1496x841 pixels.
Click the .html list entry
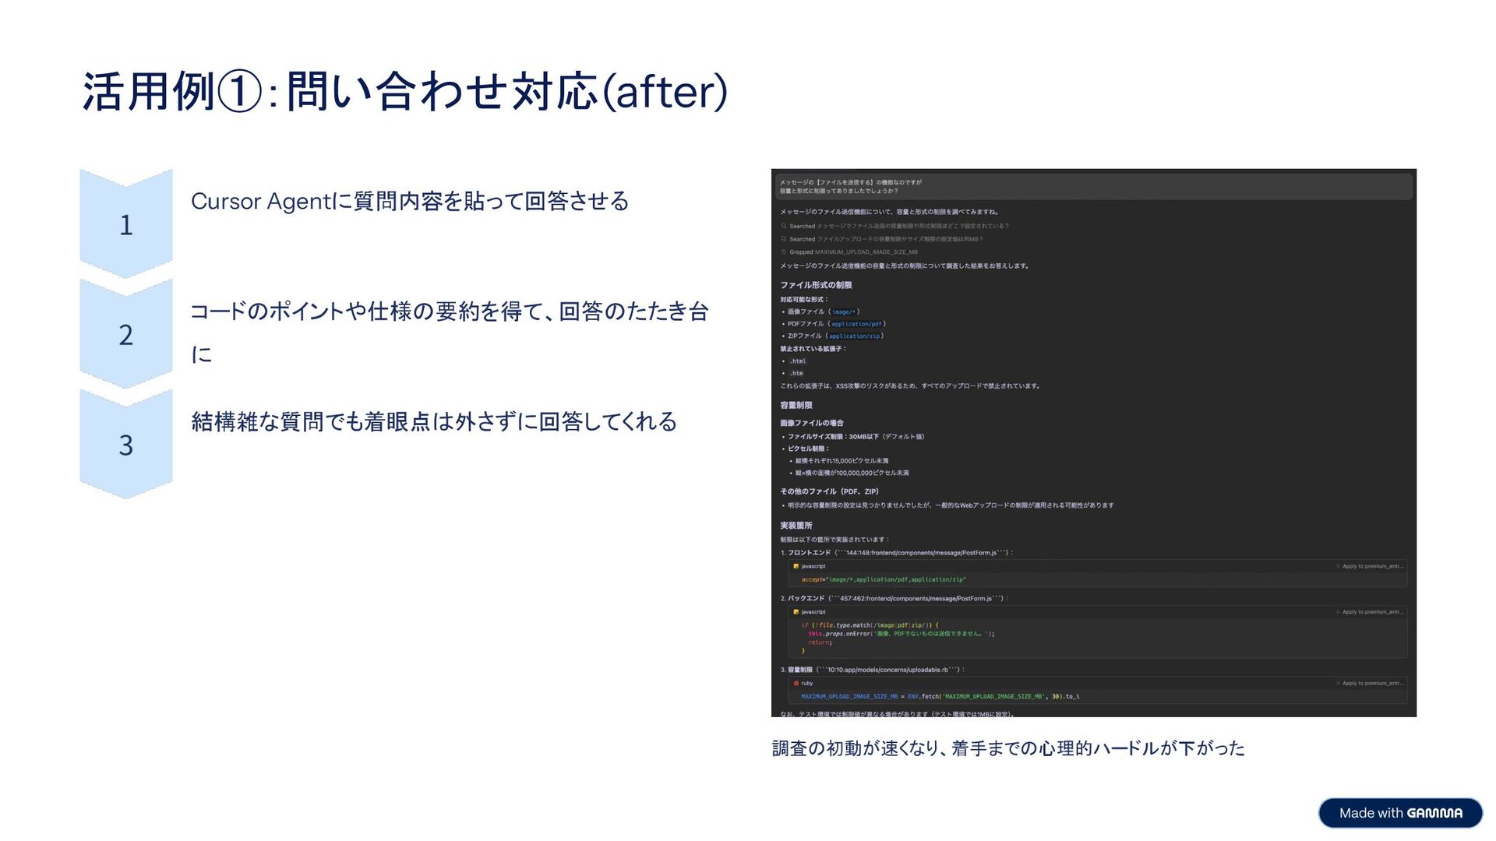coord(797,361)
